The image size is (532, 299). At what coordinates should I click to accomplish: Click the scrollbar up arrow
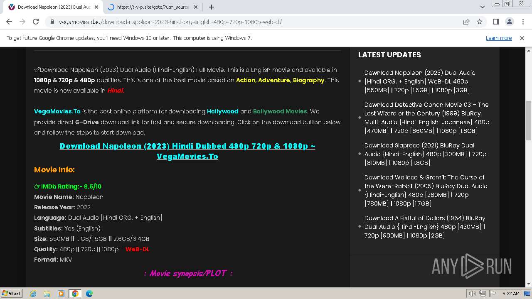(x=529, y=50)
